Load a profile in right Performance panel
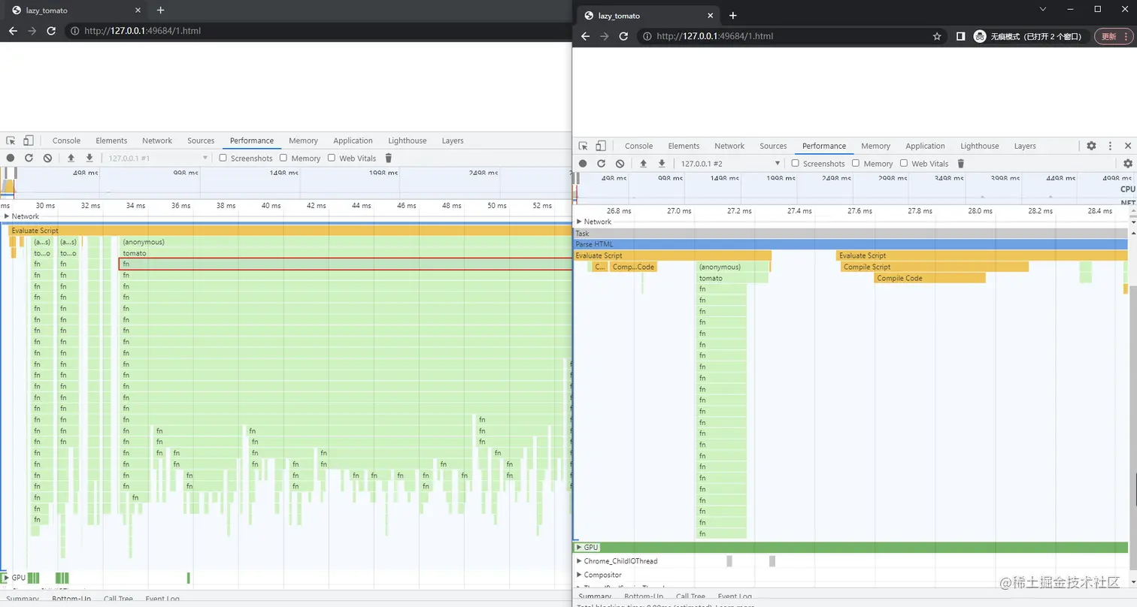This screenshot has height=607, width=1137. [x=643, y=163]
